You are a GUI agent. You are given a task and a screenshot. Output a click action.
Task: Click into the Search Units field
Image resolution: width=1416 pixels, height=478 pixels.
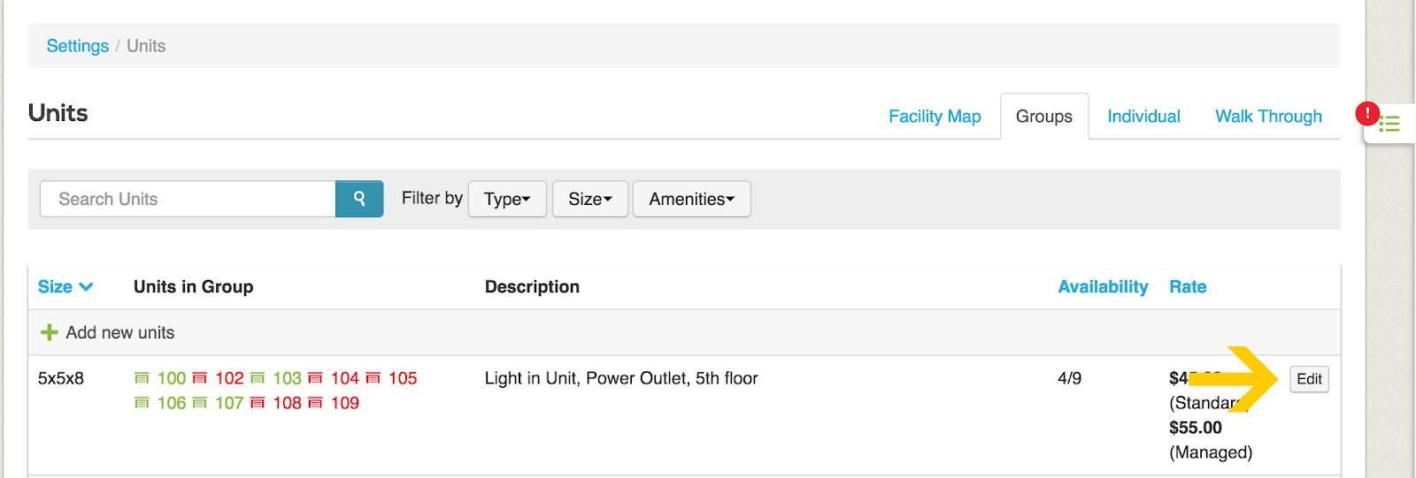(x=188, y=199)
